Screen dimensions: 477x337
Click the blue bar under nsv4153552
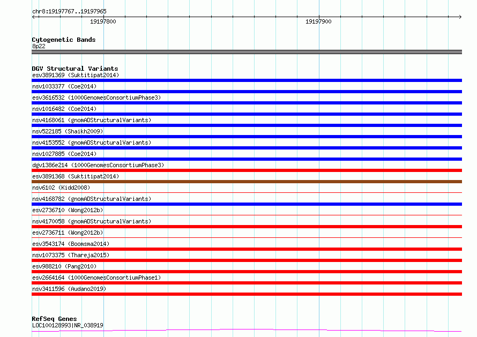[x=247, y=148]
